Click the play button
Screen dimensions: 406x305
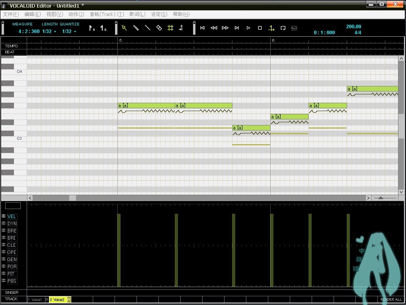[248, 28]
